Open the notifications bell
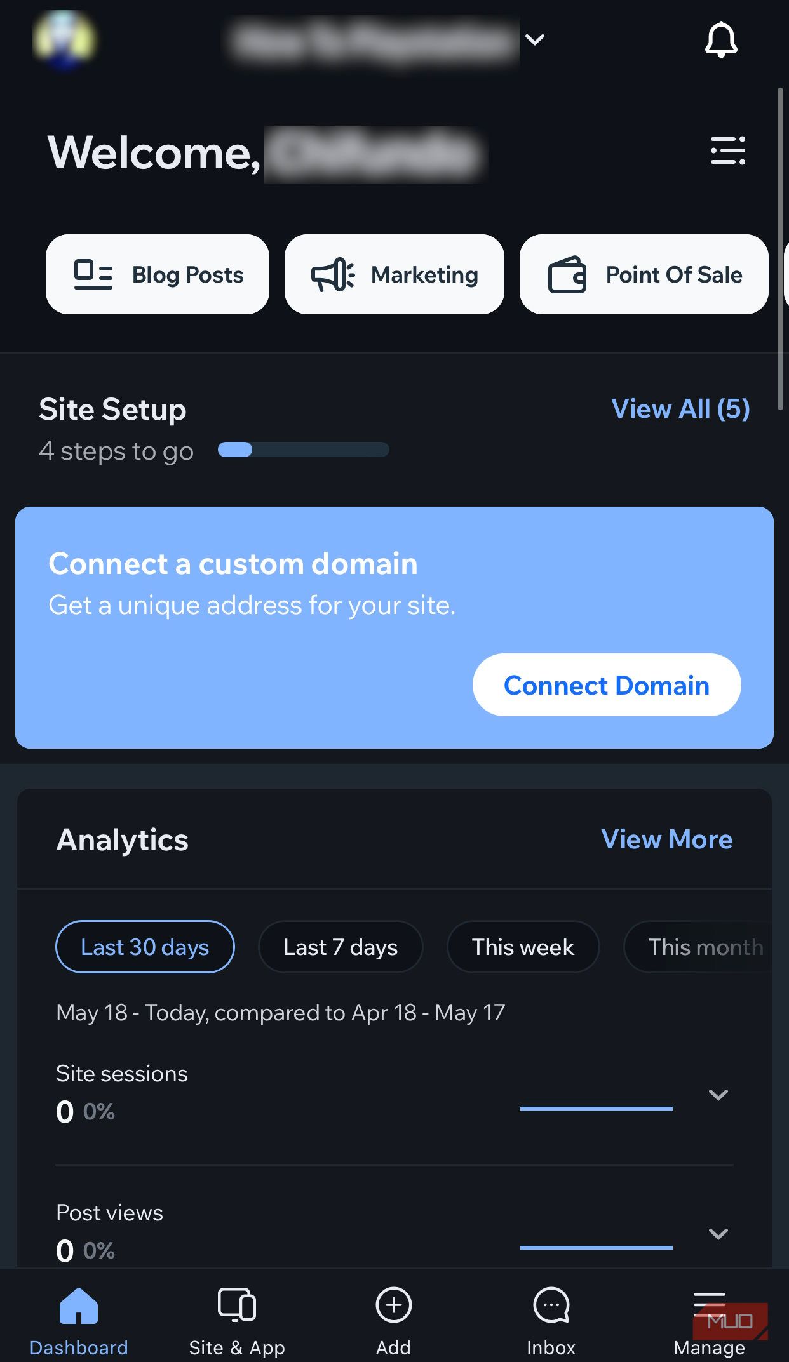The width and height of the screenshot is (789, 1362). (721, 40)
